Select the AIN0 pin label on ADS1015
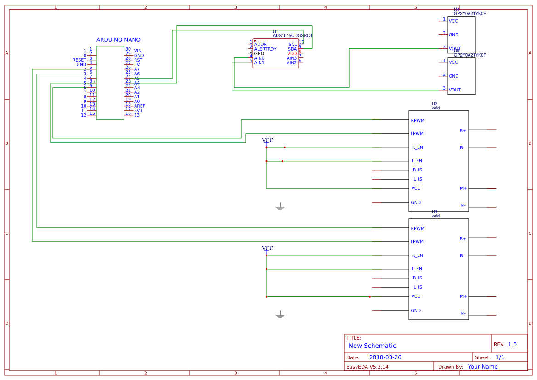Image resolution: width=537 pixels, height=380 pixels. click(259, 58)
